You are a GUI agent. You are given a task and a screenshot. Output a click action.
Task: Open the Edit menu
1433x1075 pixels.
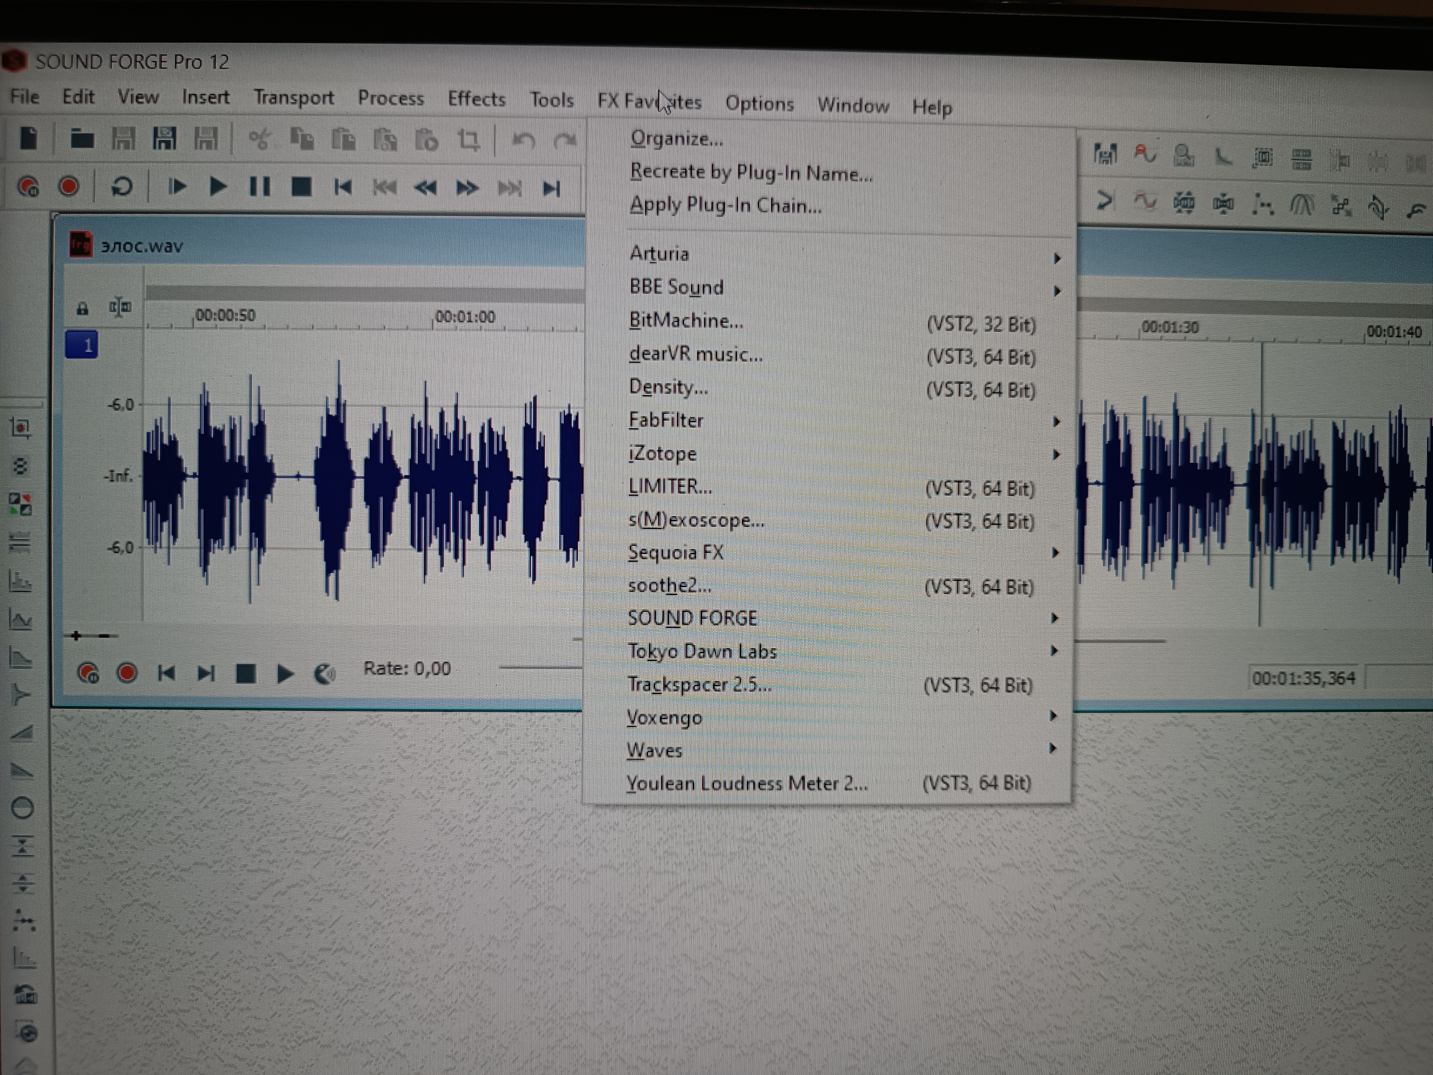[x=78, y=96]
